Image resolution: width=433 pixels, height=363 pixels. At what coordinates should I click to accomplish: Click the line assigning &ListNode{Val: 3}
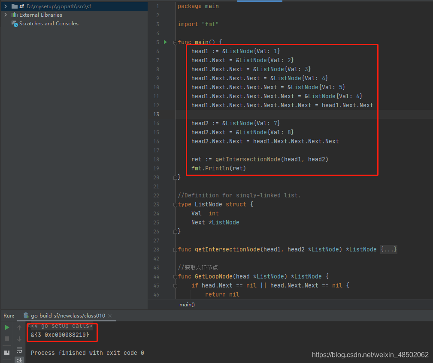(x=251, y=69)
